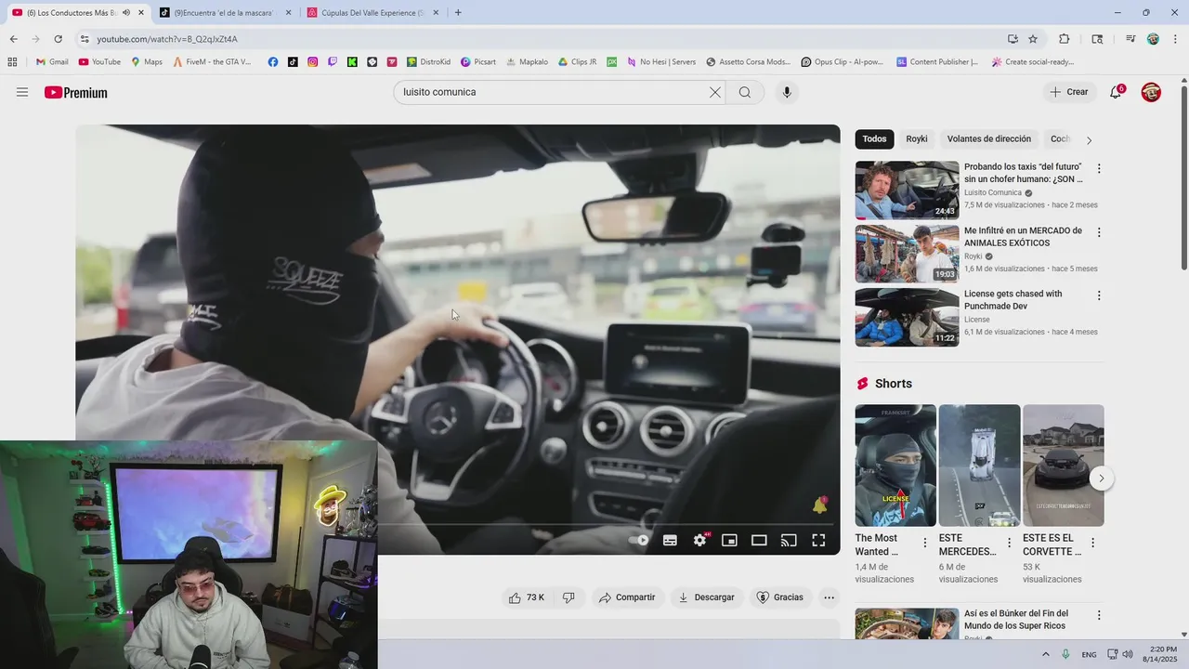Mute the tab via the speaker icon
Viewport: 1189px width, 669px height.
point(126,13)
